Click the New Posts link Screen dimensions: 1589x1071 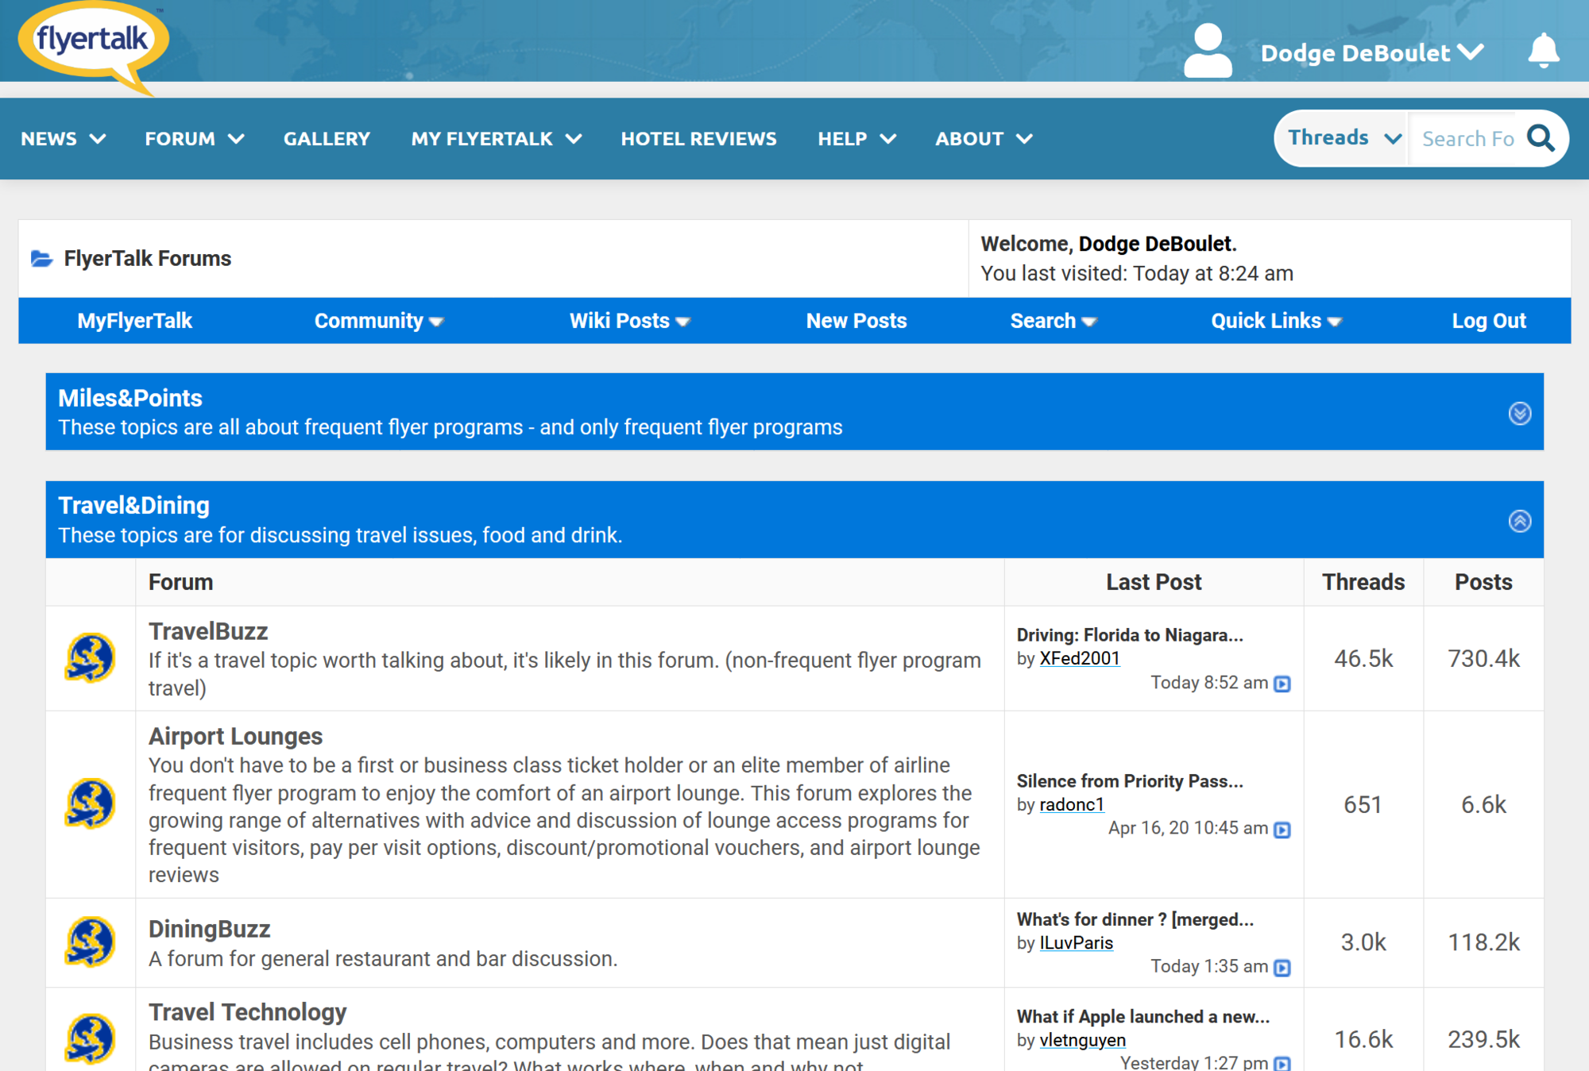856,321
